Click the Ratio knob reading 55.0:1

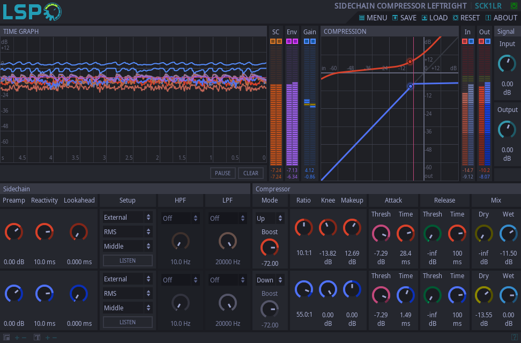pyautogui.click(x=304, y=289)
